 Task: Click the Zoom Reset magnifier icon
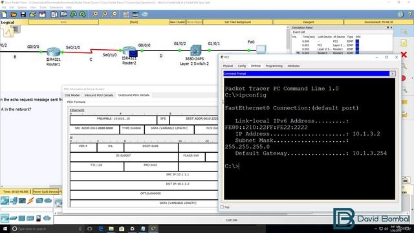click(x=104, y=14)
